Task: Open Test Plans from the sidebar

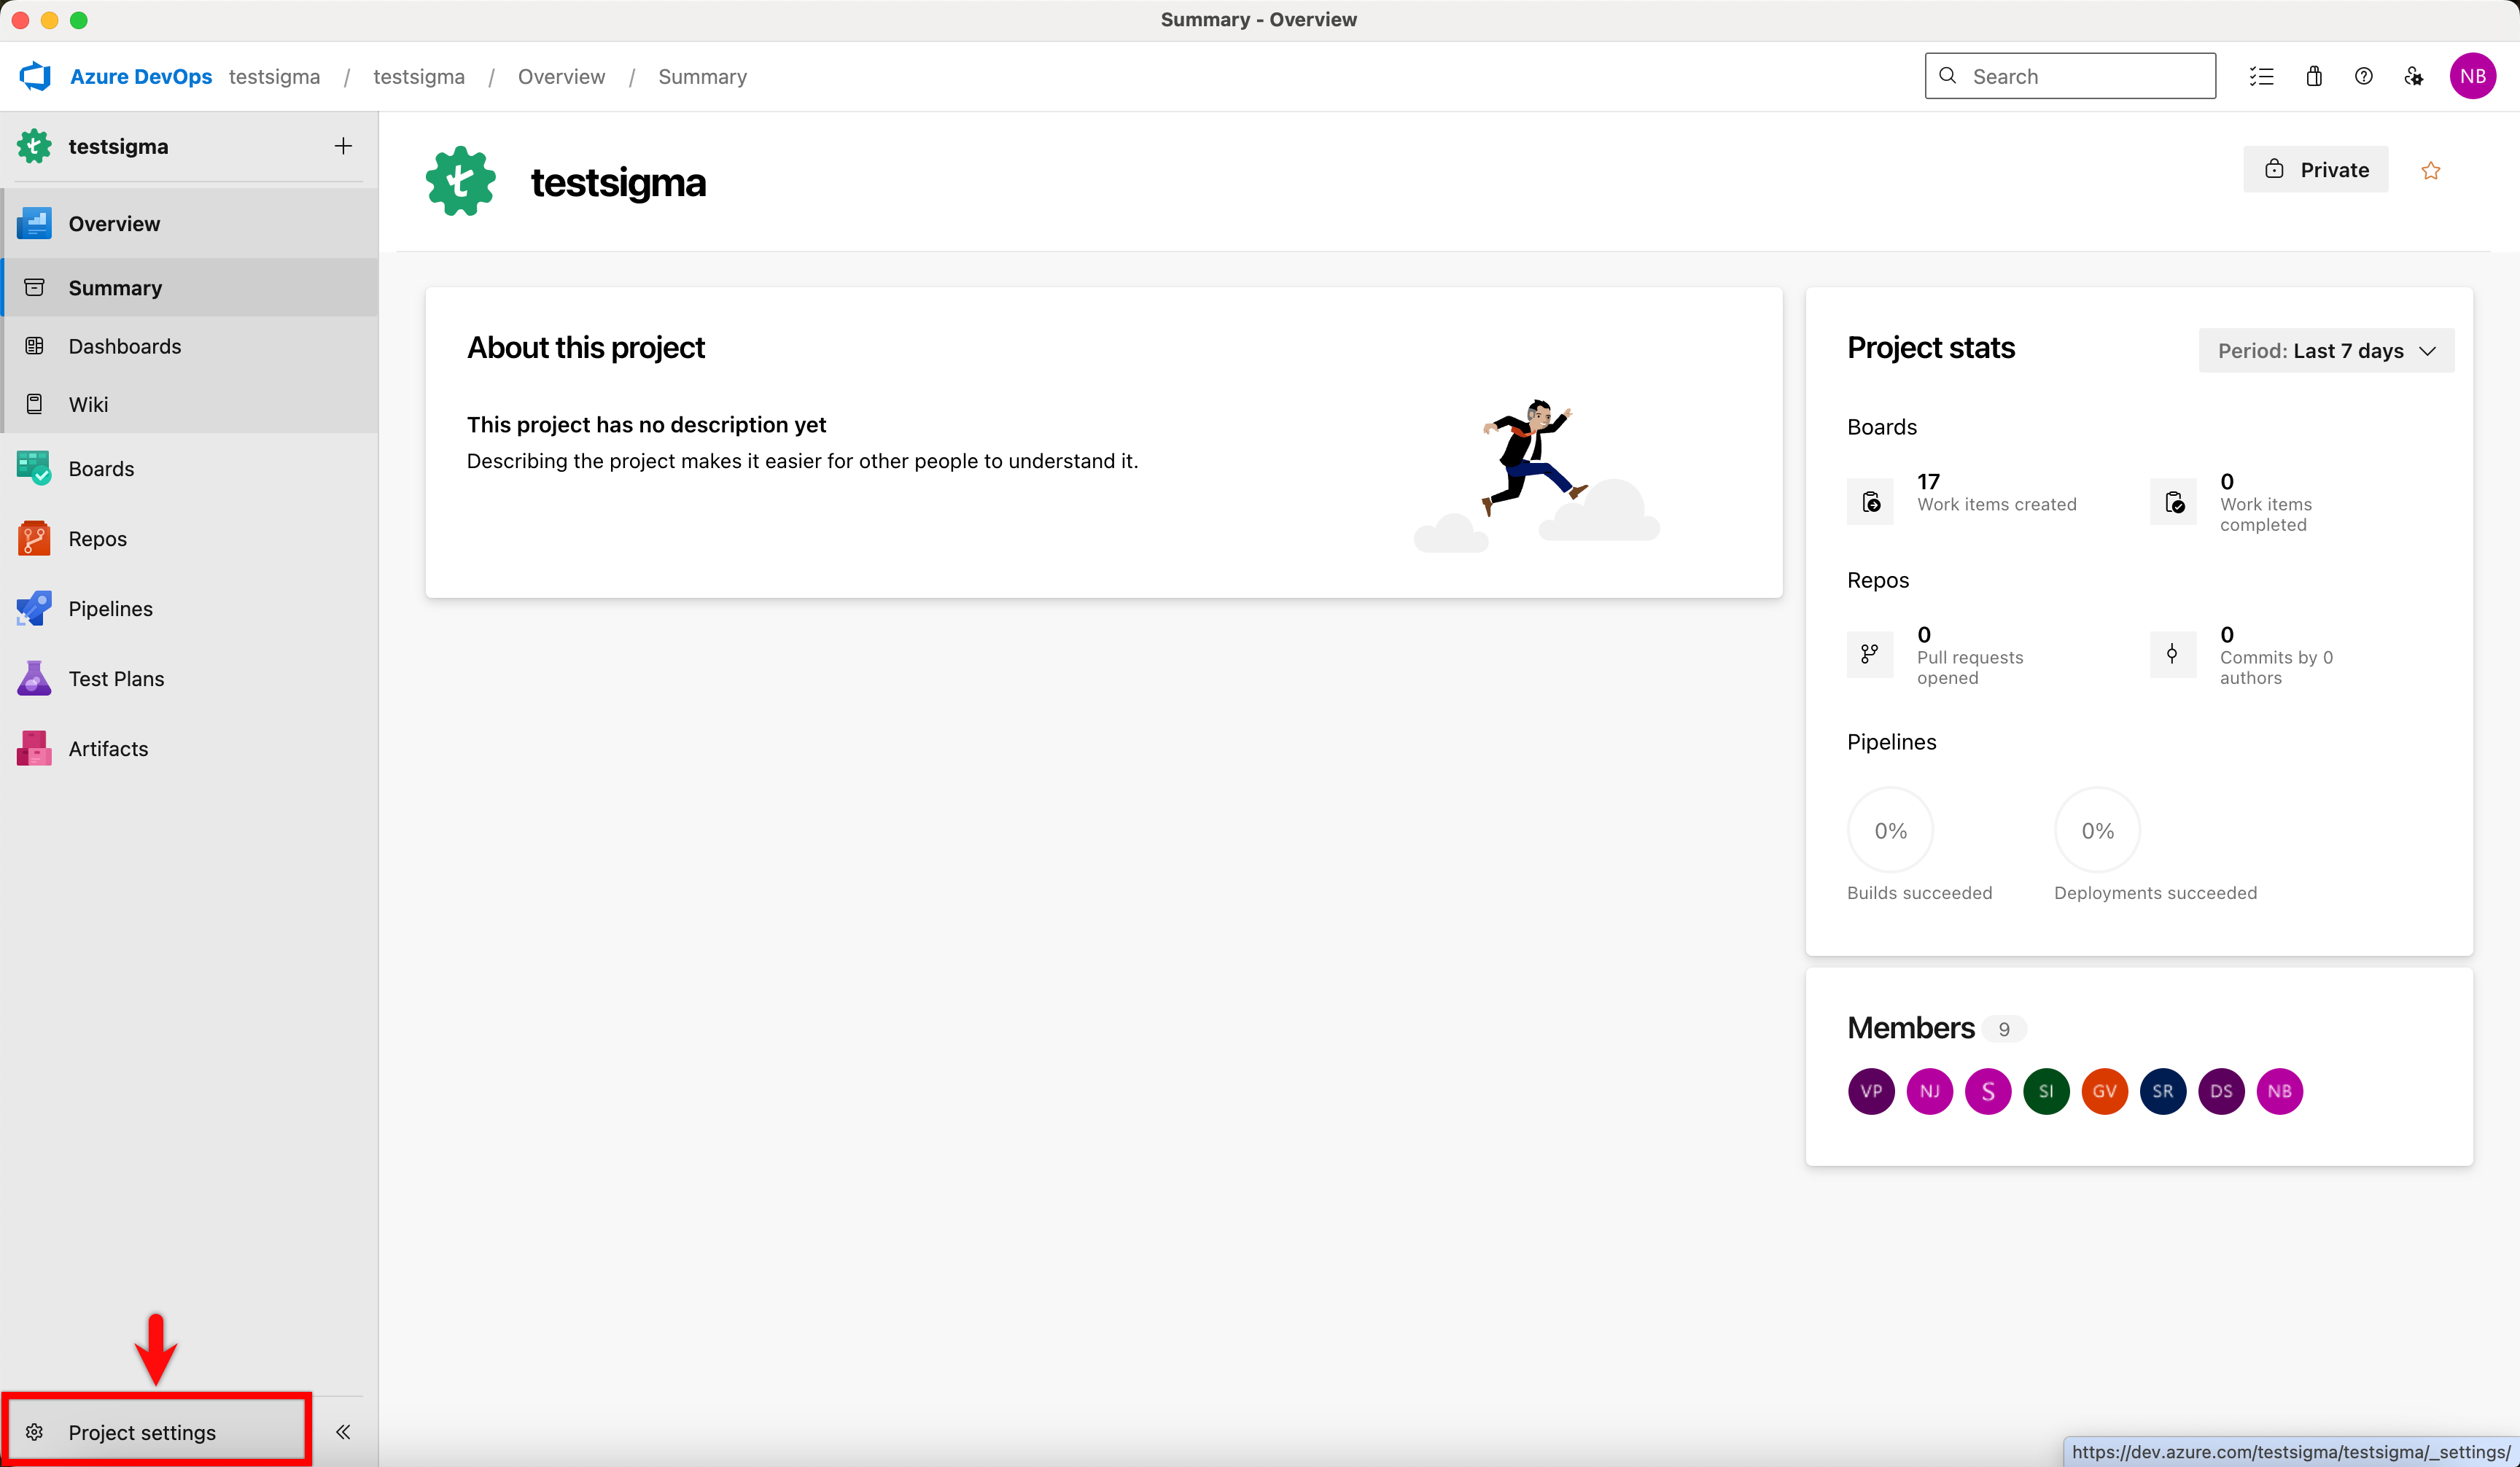Action: click(116, 679)
